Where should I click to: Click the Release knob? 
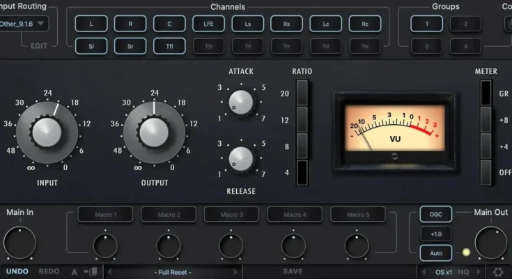click(241, 158)
